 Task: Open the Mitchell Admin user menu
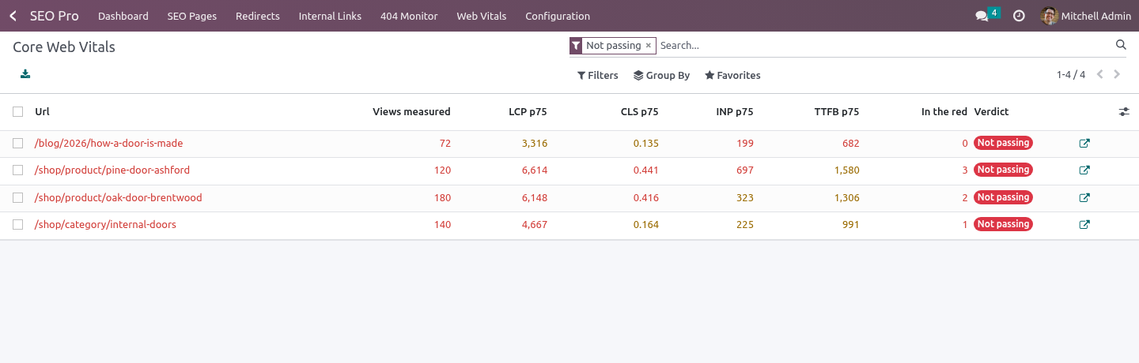[1086, 16]
